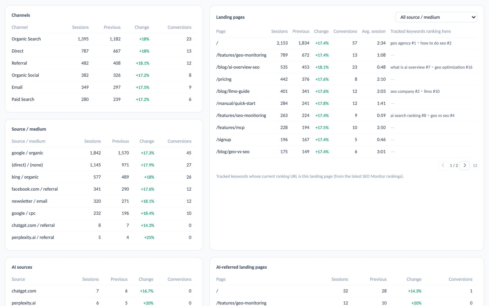Click perplexity.ai / referral source row
489x306 pixels.
[x=104, y=237]
